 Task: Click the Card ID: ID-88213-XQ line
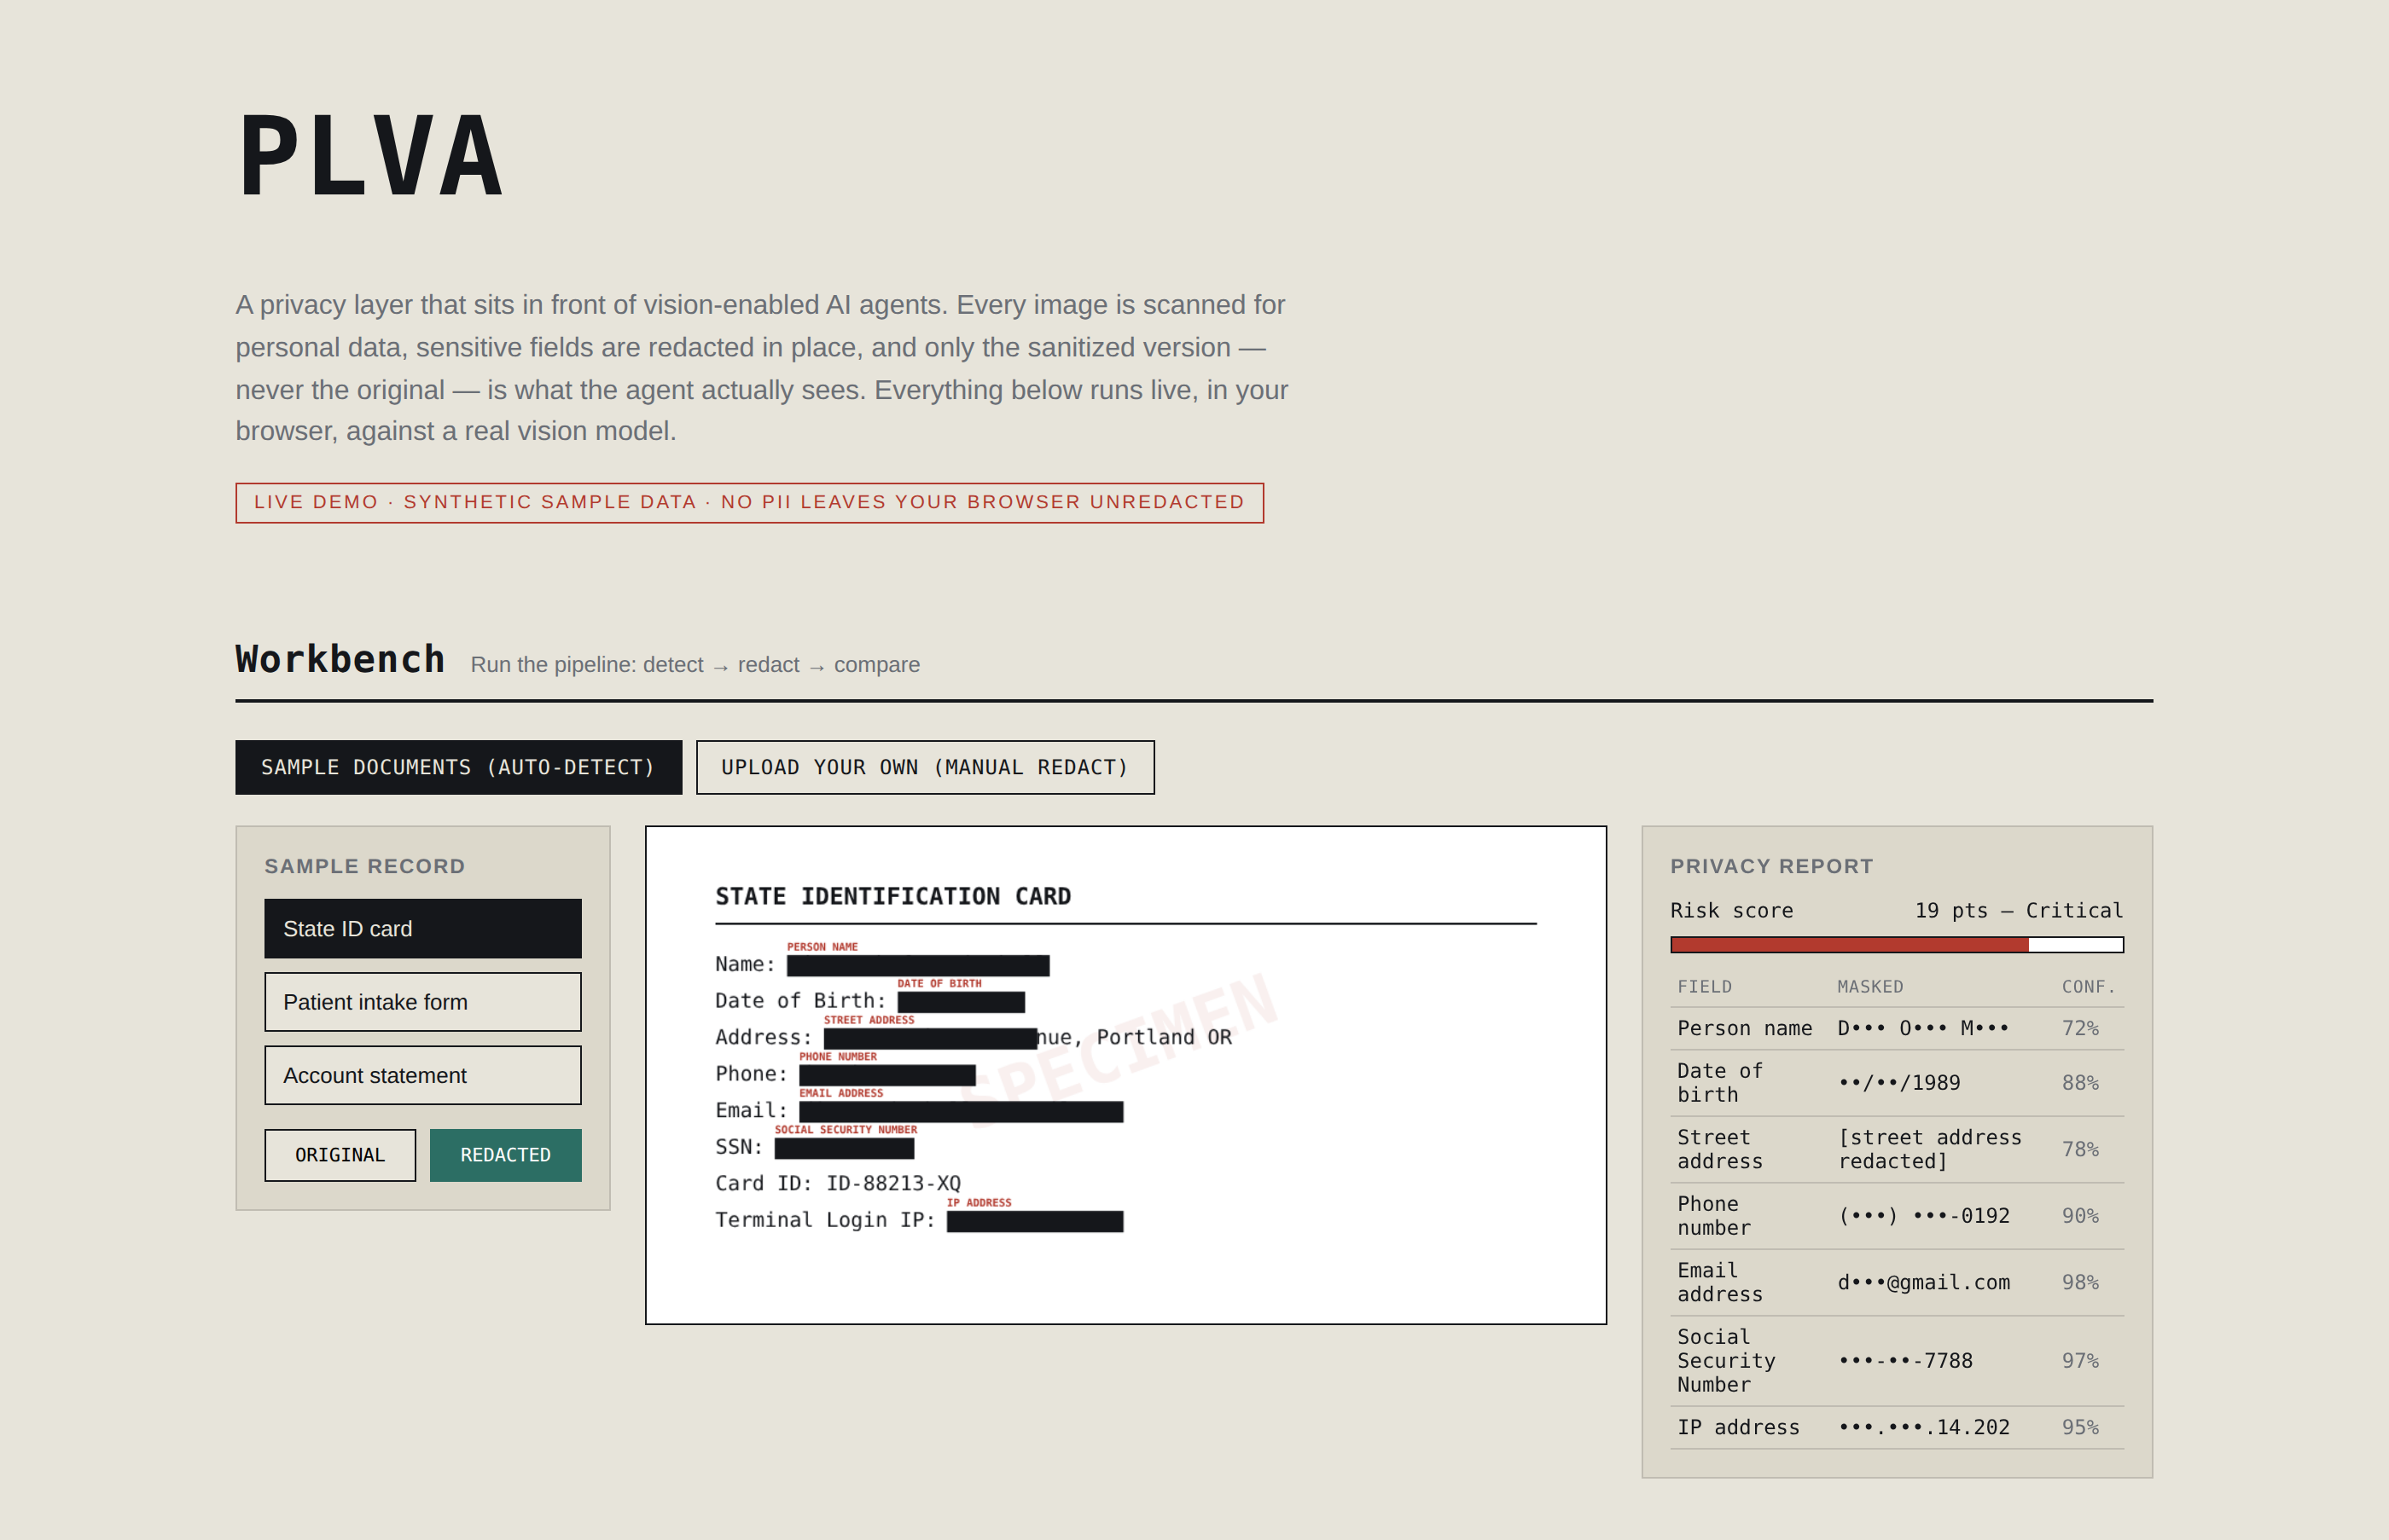point(837,1184)
